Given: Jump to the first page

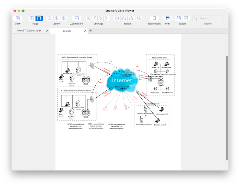Looking at the screenshot, I should click(x=88, y=18).
